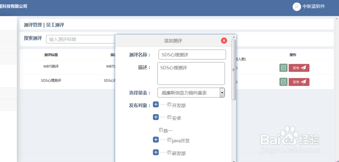Click the 搜索测评 search box
The height and width of the screenshot is (162, 339).
(81, 39)
